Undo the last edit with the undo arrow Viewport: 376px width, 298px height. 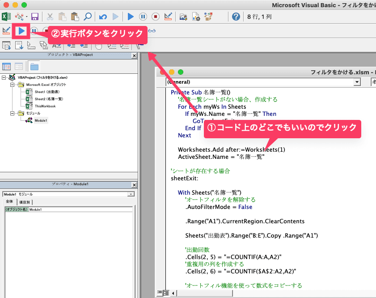tap(103, 17)
